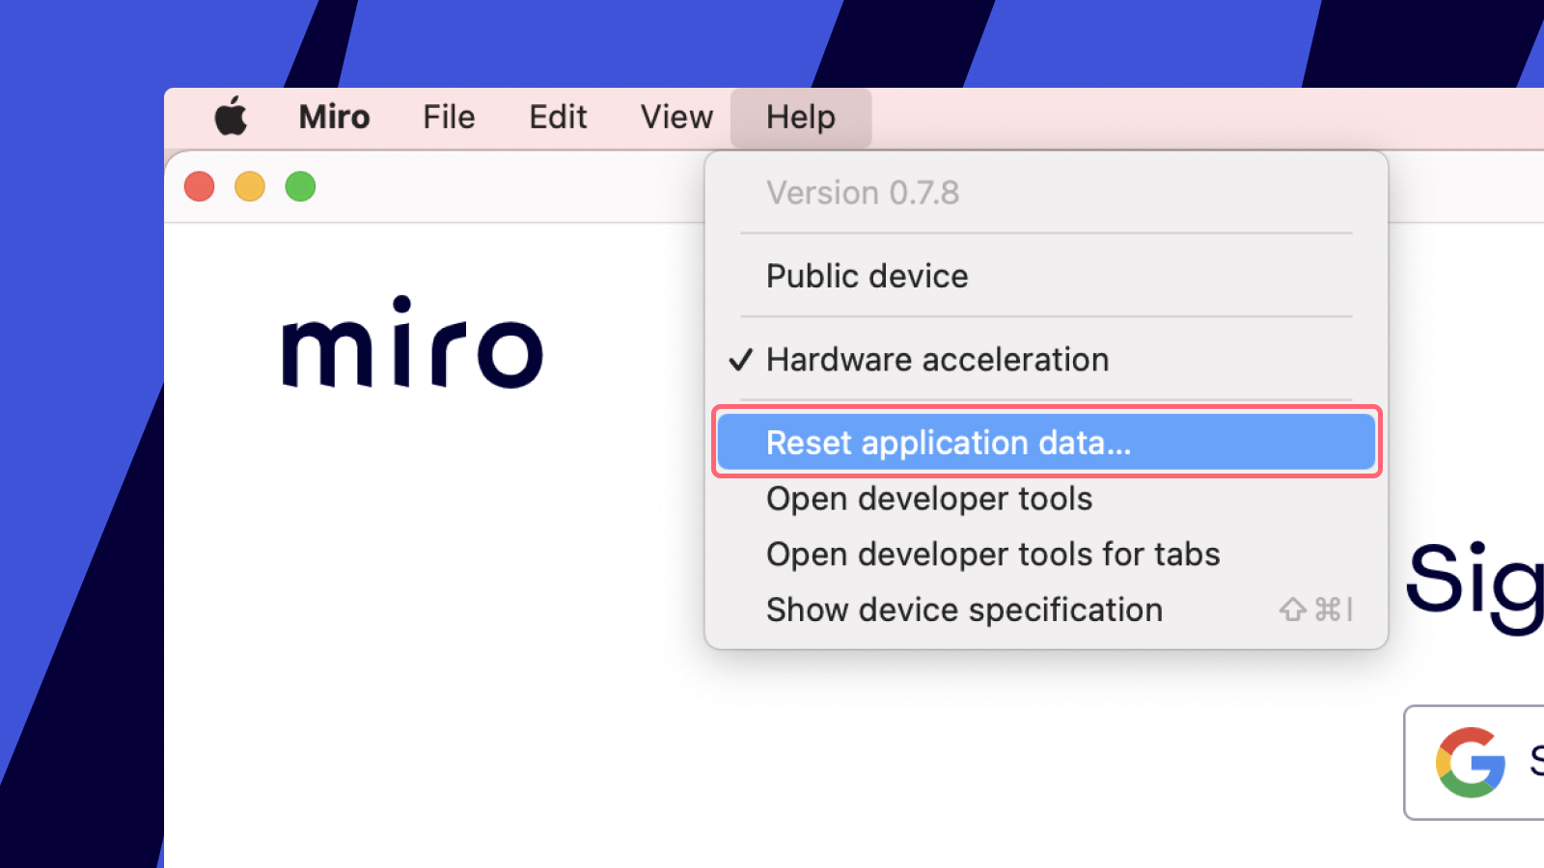Toggle Hardware acceleration off
The image size is (1544, 868).
(936, 359)
